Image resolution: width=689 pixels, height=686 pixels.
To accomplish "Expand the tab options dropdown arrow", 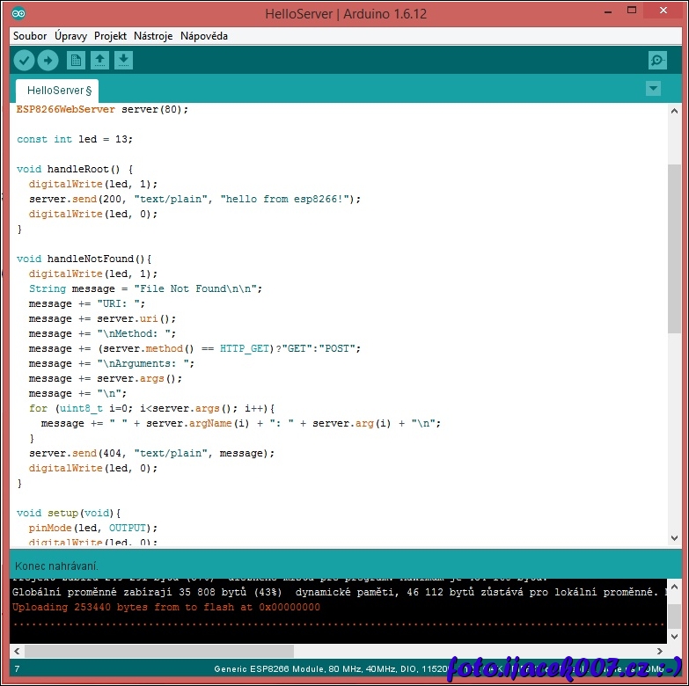I will click(653, 89).
